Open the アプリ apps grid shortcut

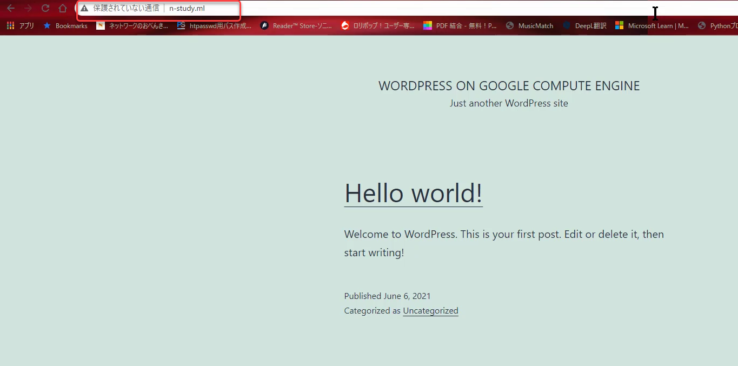(20, 25)
